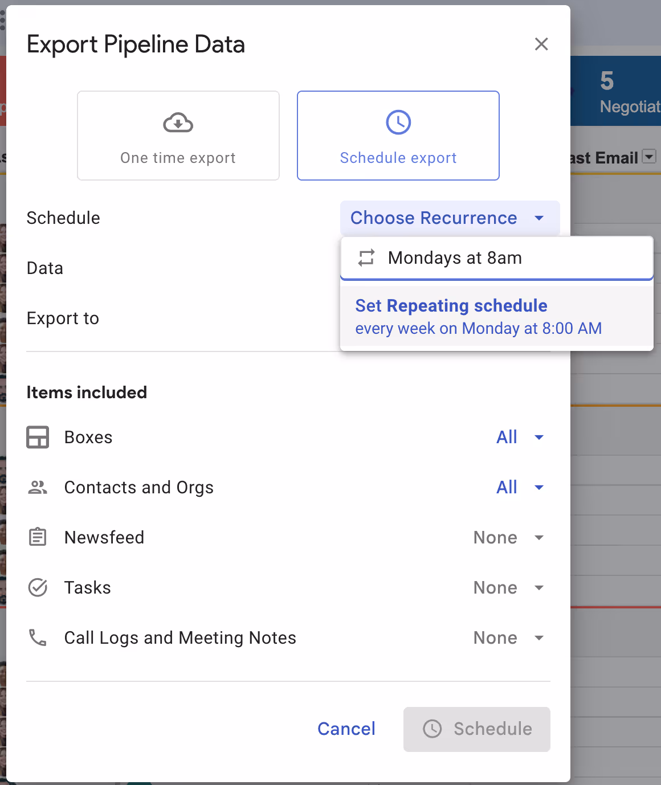
Task: Click the Contacts and Orgs label
Action: point(139,488)
